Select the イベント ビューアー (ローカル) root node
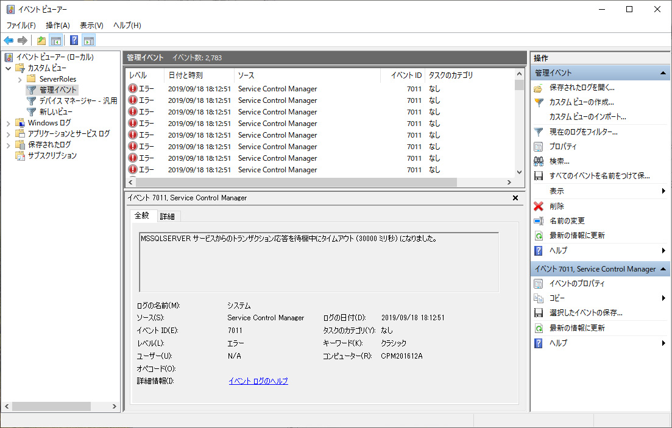The width and height of the screenshot is (672, 428). [x=55, y=57]
